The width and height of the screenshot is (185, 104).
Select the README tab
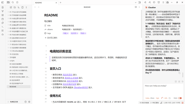(x=46, y=3)
